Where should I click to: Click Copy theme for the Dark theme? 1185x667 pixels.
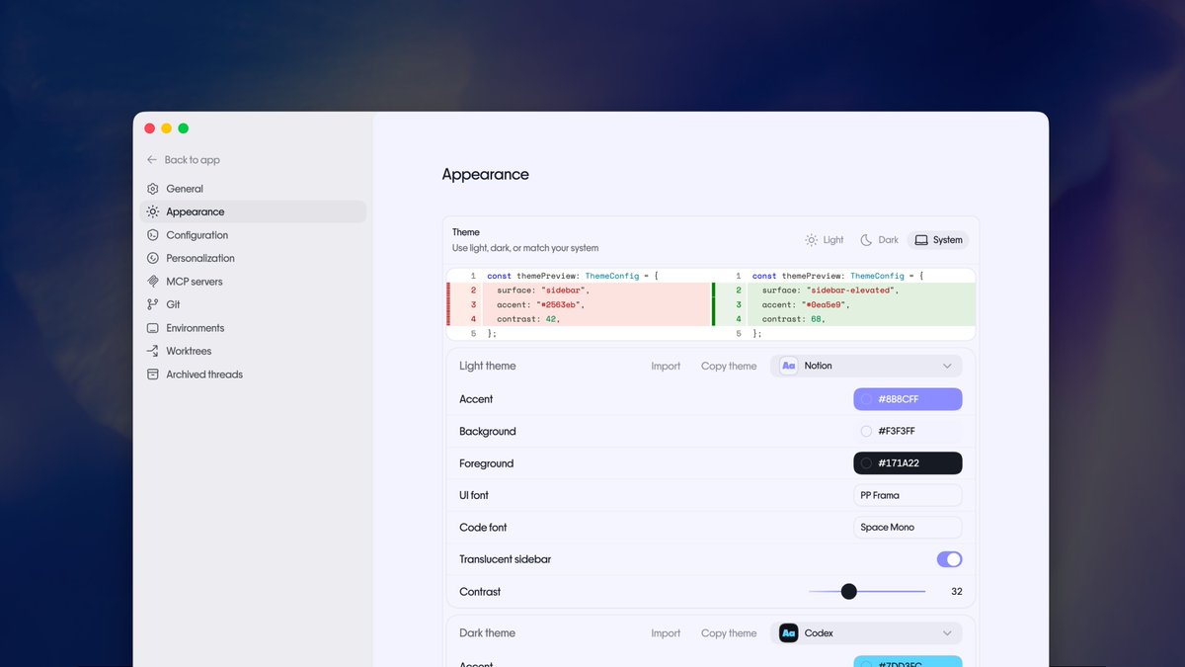click(x=729, y=632)
